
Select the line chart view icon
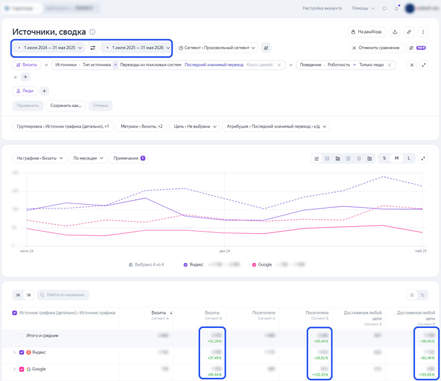click(316, 158)
